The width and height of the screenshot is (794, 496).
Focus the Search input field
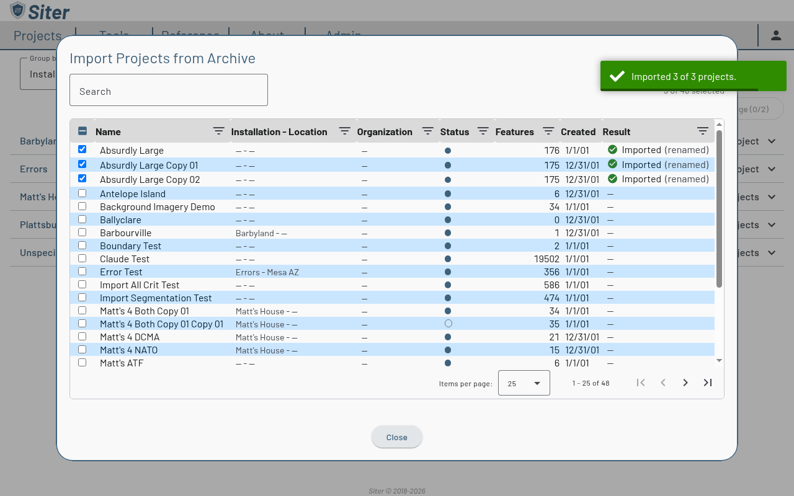pos(169,90)
